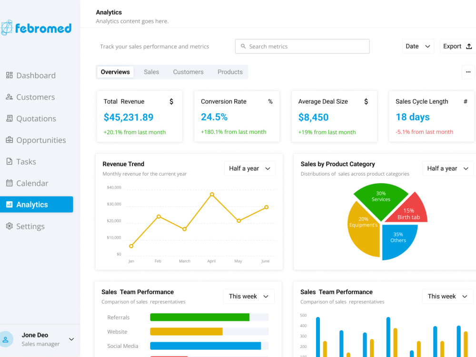Expand Sales by Product Category Half a year dropdown

448,169
